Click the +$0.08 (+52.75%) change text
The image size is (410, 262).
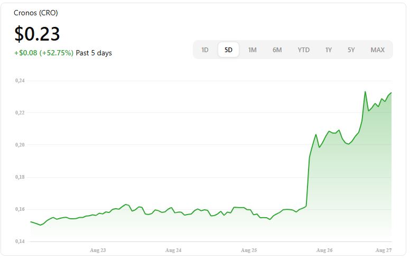point(44,53)
